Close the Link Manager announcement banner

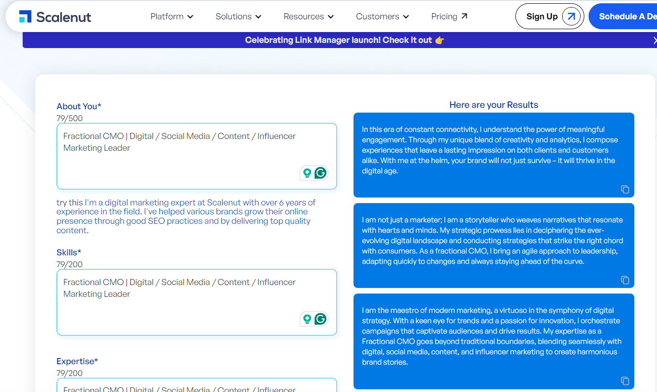(x=654, y=41)
